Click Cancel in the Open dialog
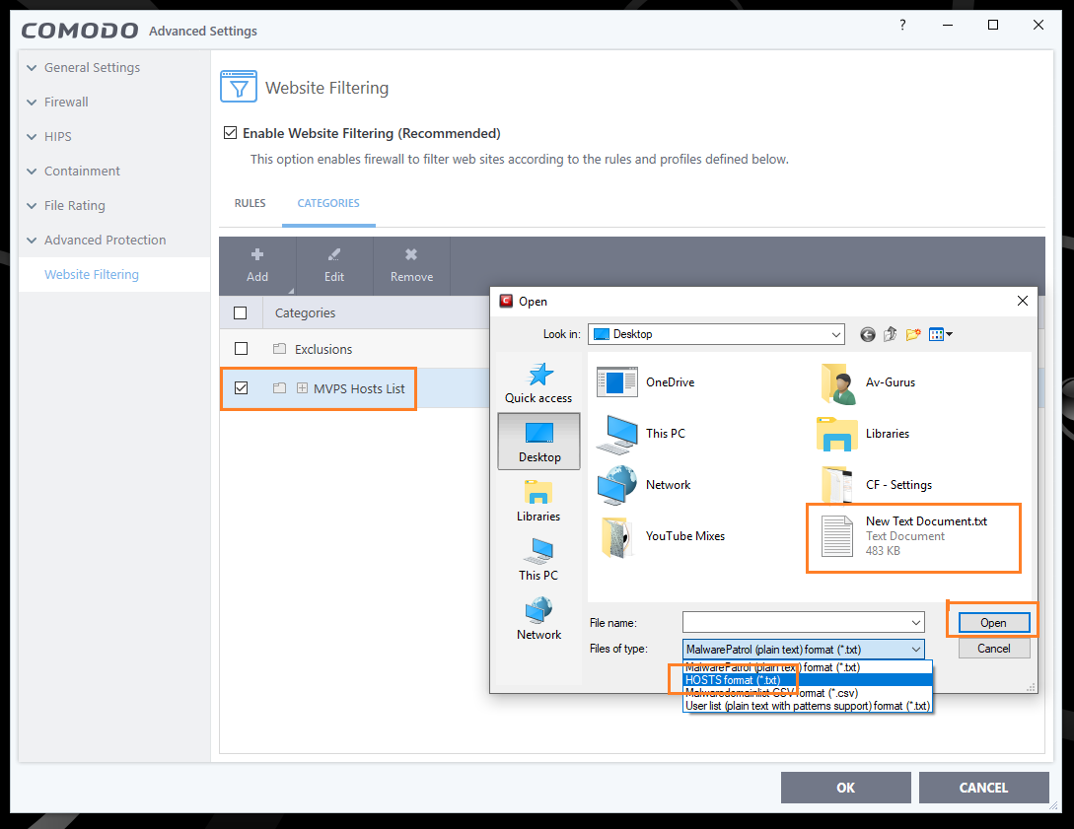 pyautogui.click(x=994, y=649)
